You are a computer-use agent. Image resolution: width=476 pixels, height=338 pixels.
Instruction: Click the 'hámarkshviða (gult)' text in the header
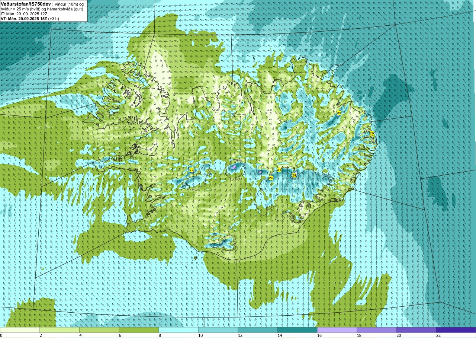(x=65, y=9)
